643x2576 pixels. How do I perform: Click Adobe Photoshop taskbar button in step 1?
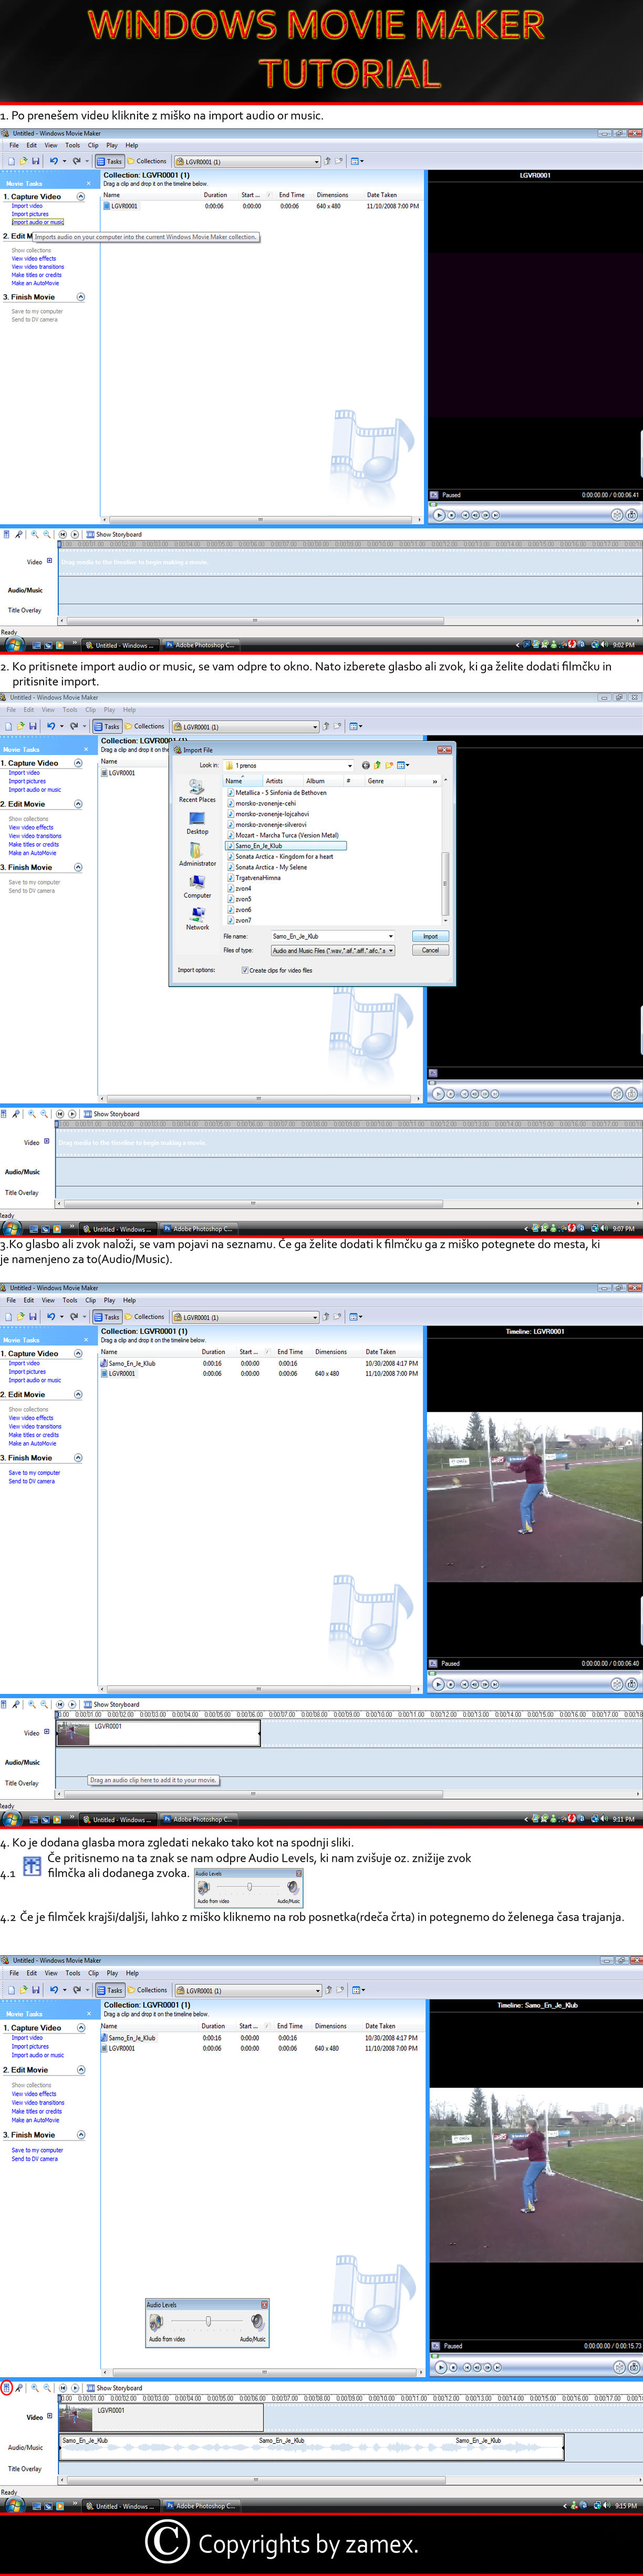click(200, 645)
